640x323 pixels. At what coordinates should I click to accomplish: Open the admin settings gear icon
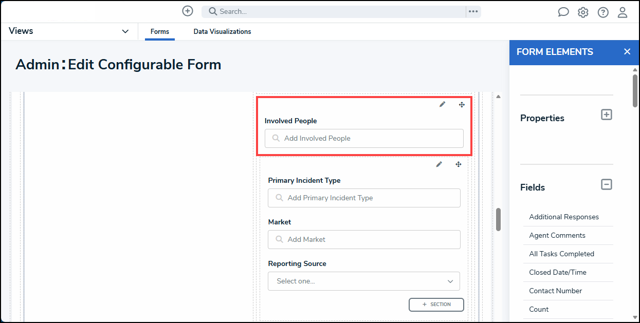pyautogui.click(x=583, y=12)
